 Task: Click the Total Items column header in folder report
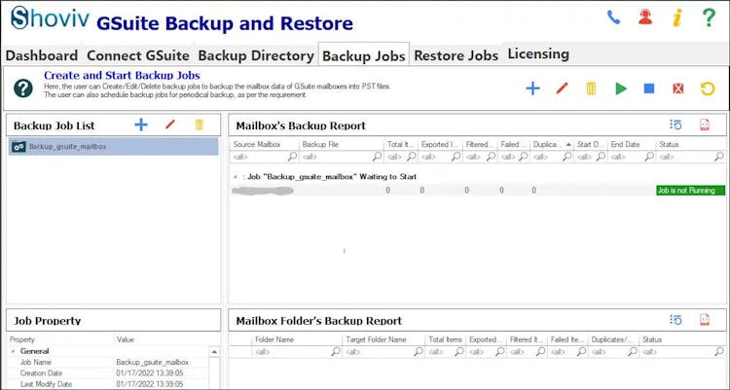pos(445,339)
